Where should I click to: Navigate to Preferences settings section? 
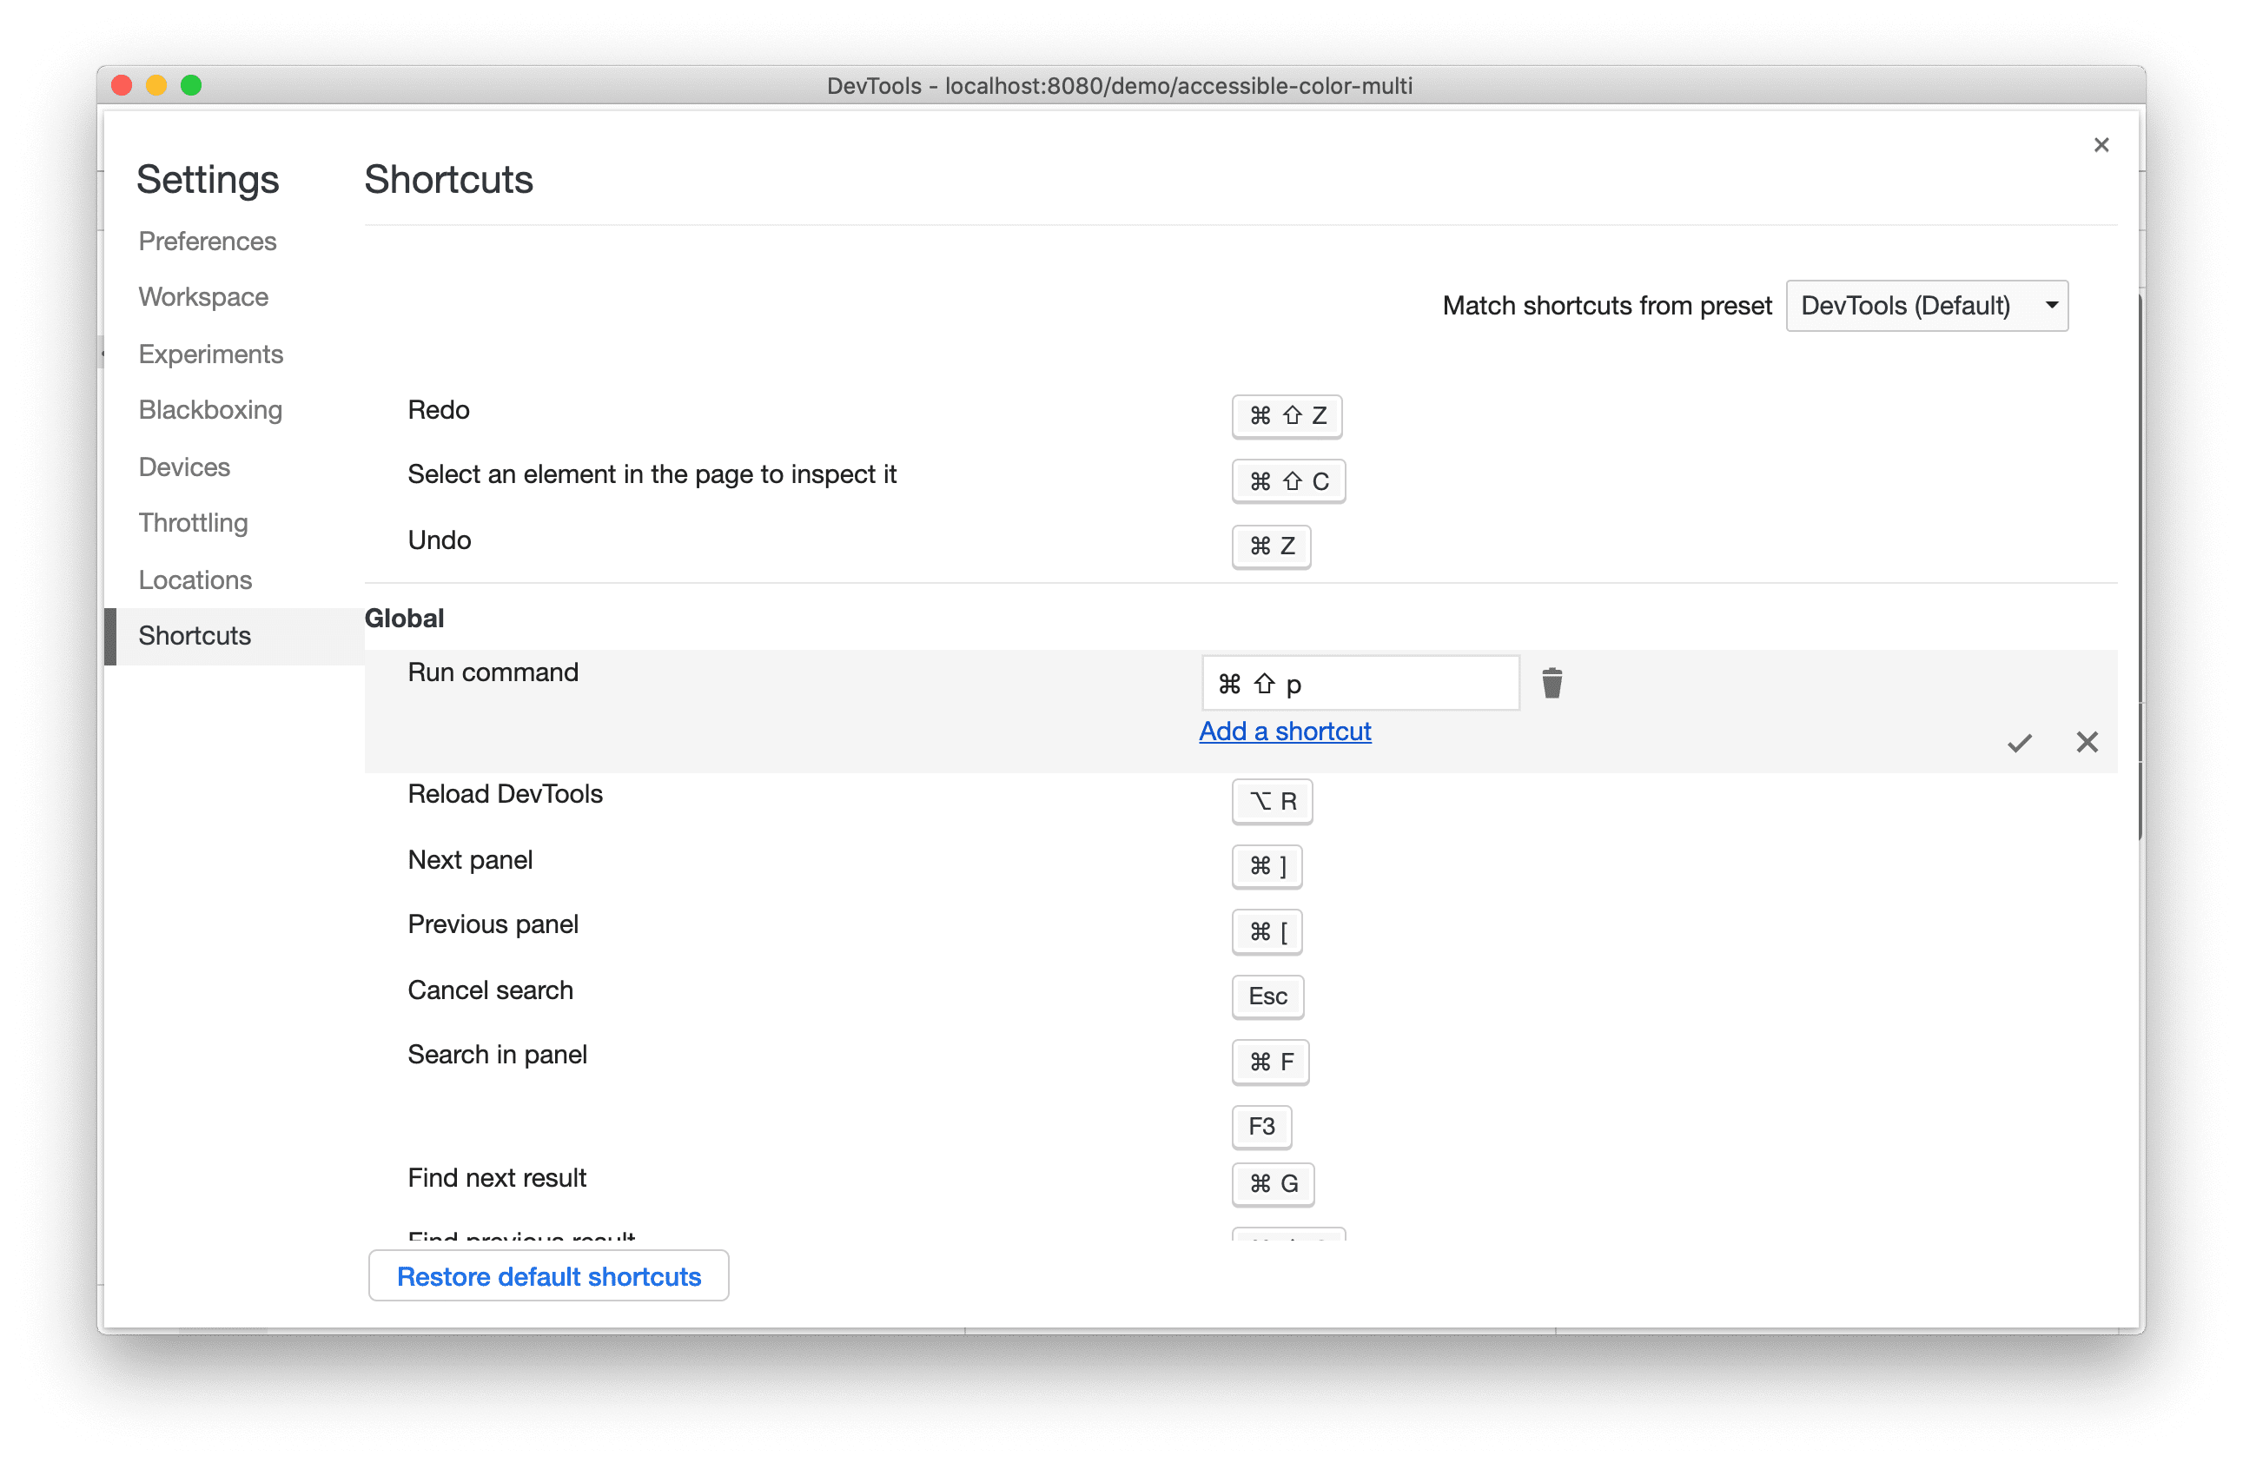pos(208,239)
